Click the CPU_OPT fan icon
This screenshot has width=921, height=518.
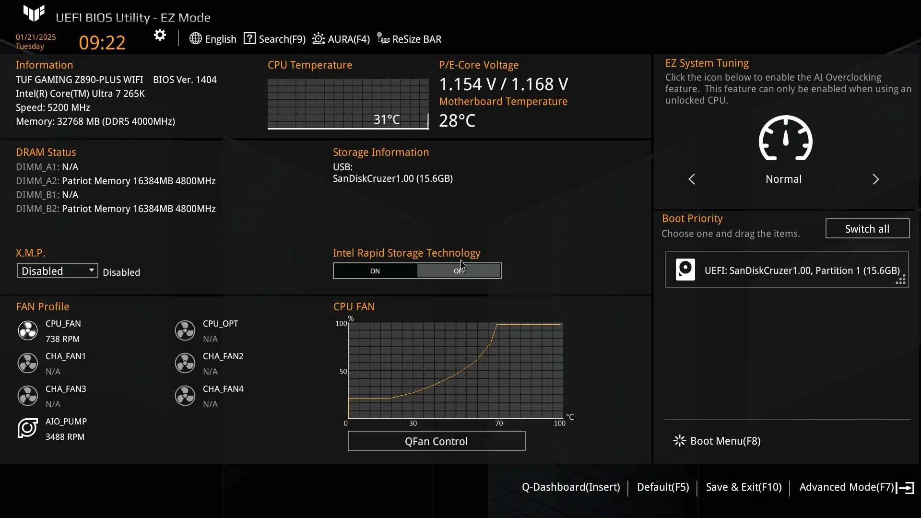tap(185, 330)
